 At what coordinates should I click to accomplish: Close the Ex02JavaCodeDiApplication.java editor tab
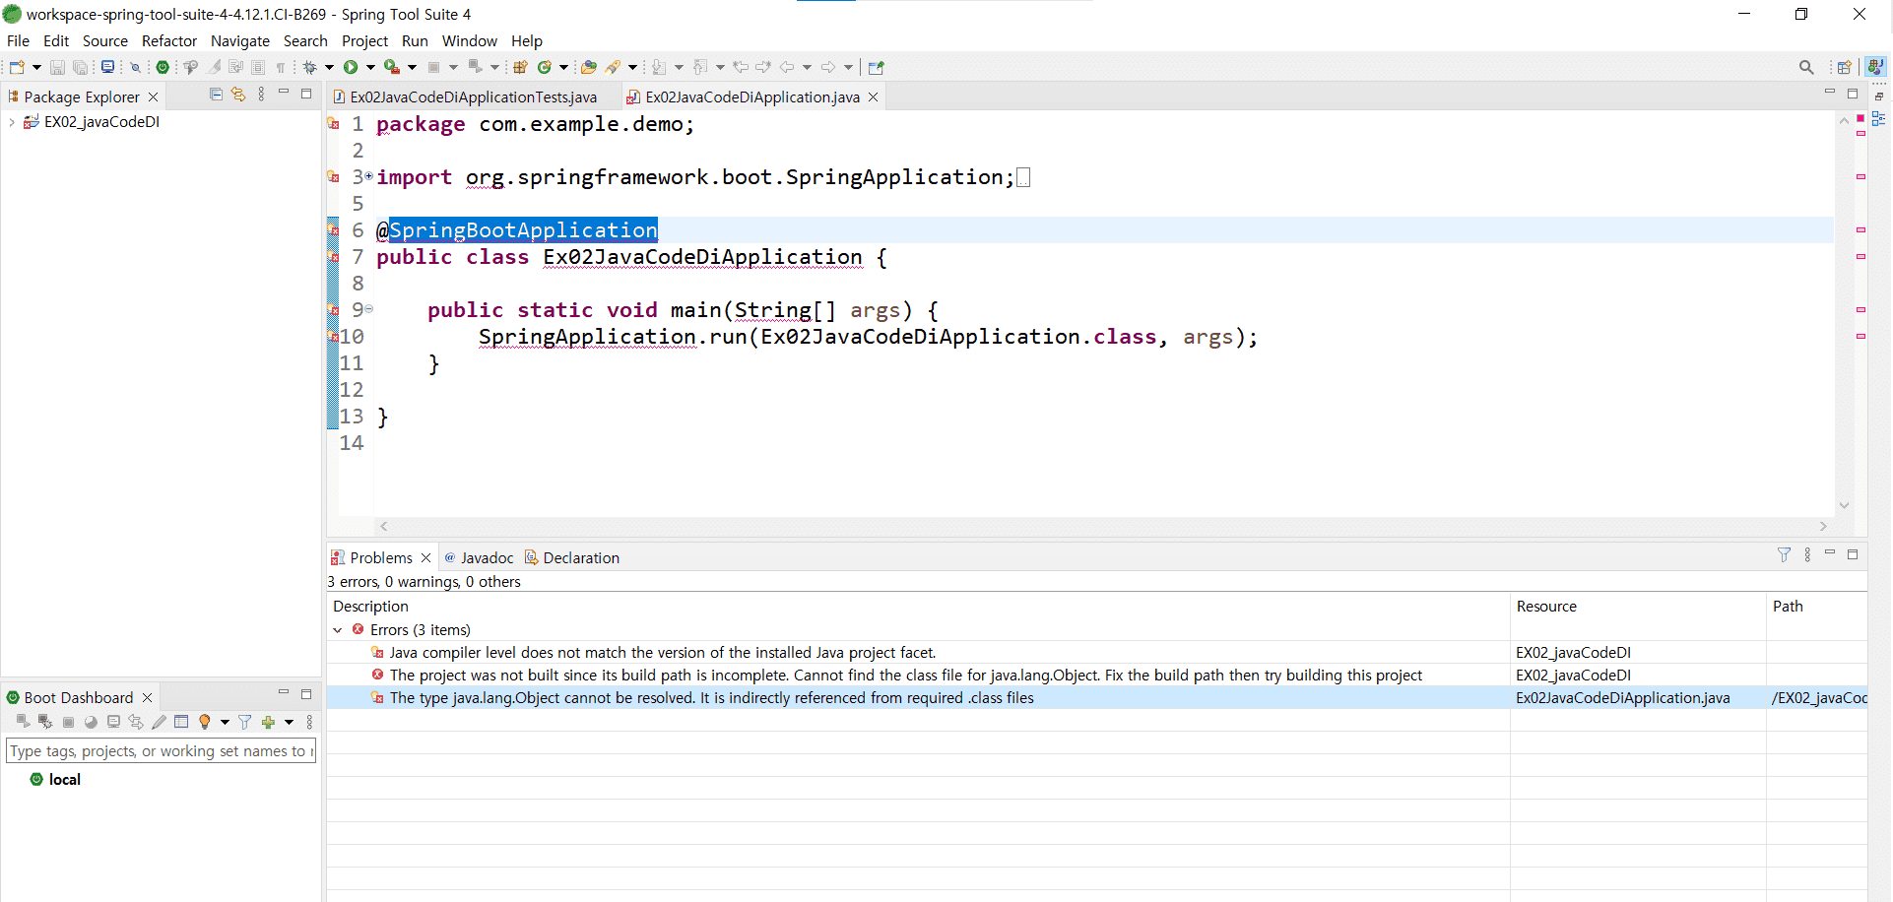873,97
